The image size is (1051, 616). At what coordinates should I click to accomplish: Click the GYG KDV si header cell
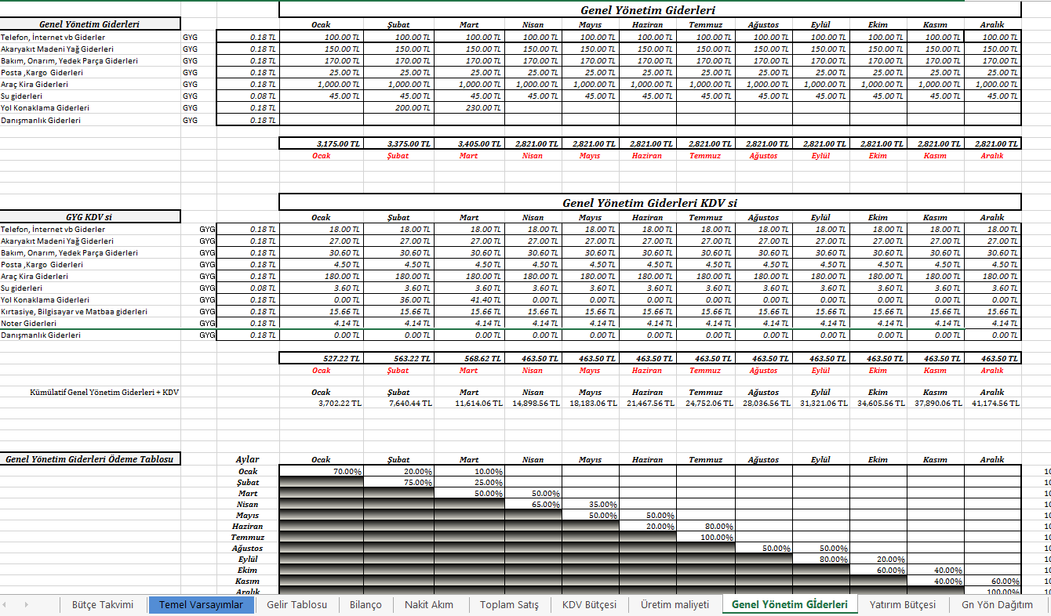tap(90, 216)
